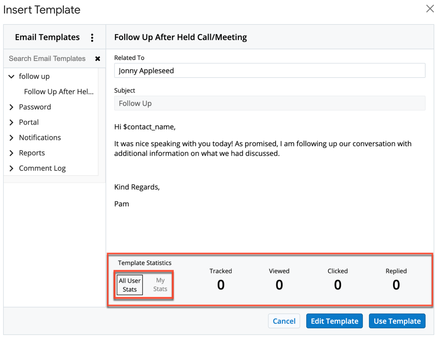Switch to All User Stats
The height and width of the screenshot is (339, 439).
130,285
